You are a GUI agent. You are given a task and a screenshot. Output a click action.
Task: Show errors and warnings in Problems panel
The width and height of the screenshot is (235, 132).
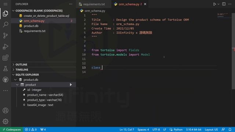coord(31,129)
